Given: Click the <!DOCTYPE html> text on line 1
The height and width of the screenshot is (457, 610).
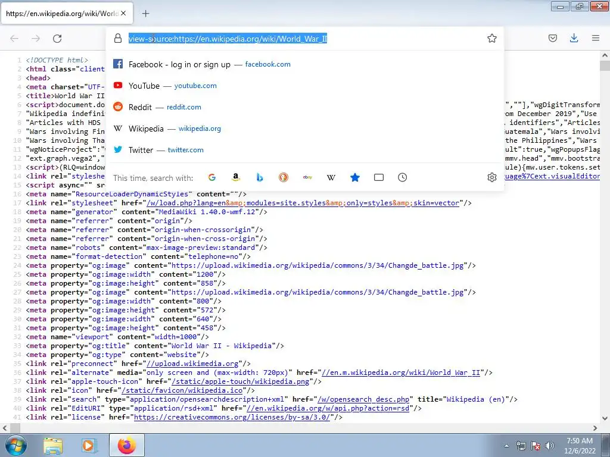Looking at the screenshot, I should coord(57,60).
